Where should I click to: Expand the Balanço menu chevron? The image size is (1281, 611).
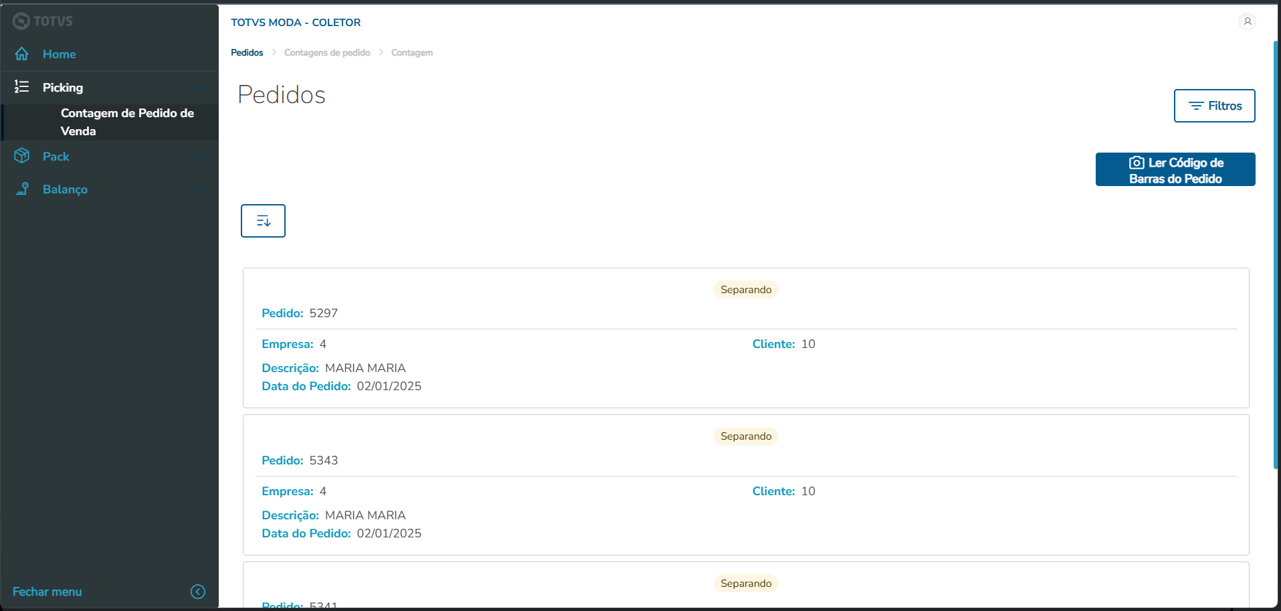point(198,189)
